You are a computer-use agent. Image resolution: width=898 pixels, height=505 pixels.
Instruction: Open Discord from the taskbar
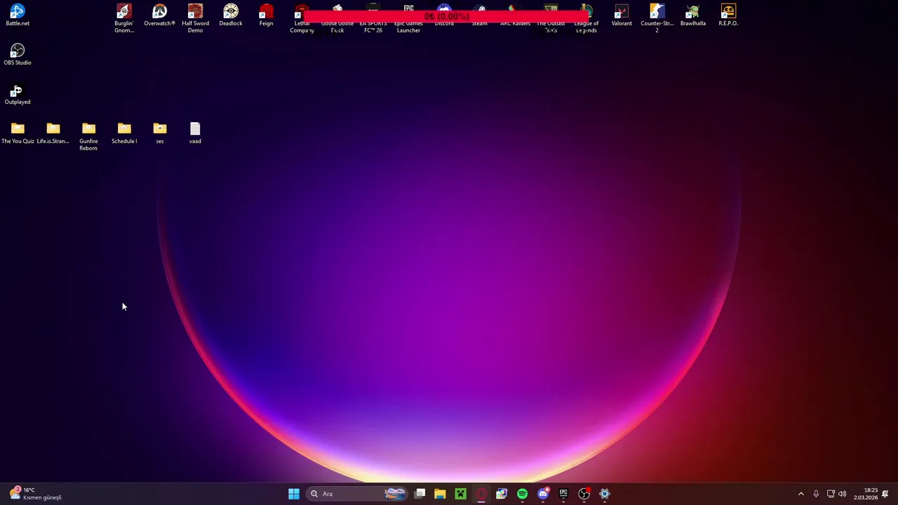[542, 494]
